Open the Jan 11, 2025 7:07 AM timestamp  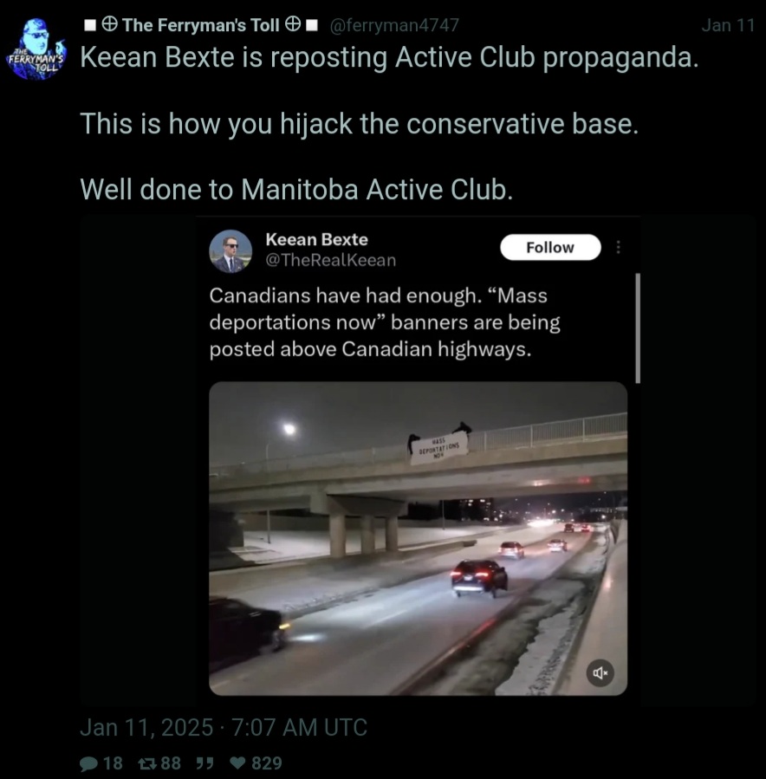224,727
